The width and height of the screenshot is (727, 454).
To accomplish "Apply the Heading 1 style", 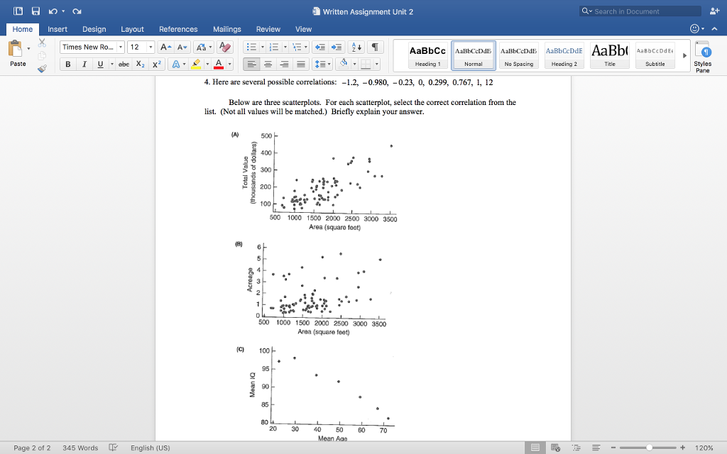I will (x=427, y=55).
